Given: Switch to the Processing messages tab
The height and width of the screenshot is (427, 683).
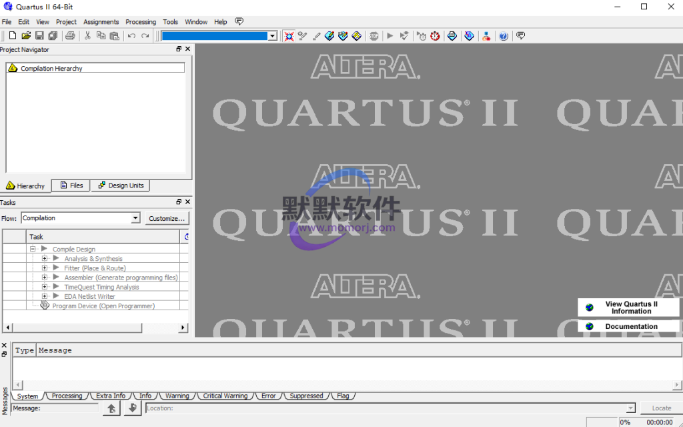Looking at the screenshot, I should pyautogui.click(x=67, y=396).
